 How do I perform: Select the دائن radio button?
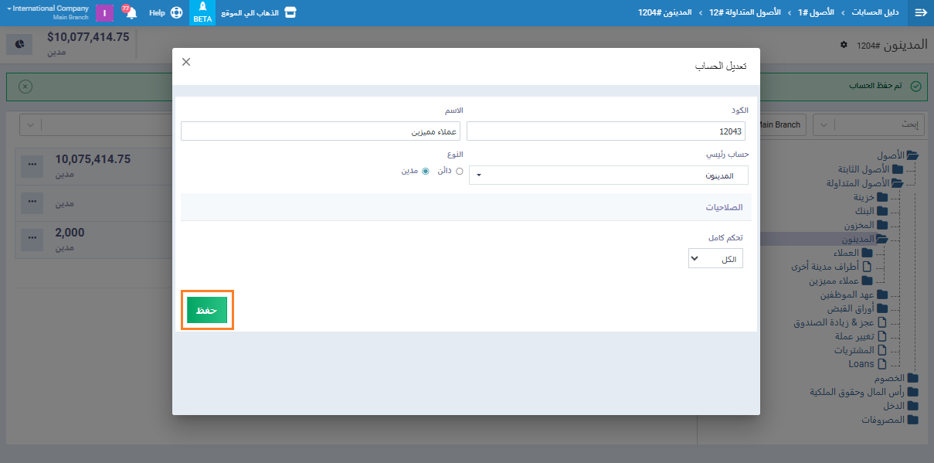click(x=459, y=171)
